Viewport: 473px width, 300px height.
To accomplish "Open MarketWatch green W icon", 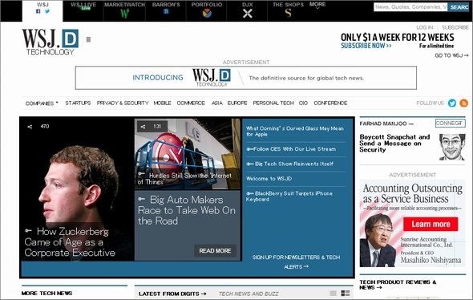I will (x=124, y=14).
